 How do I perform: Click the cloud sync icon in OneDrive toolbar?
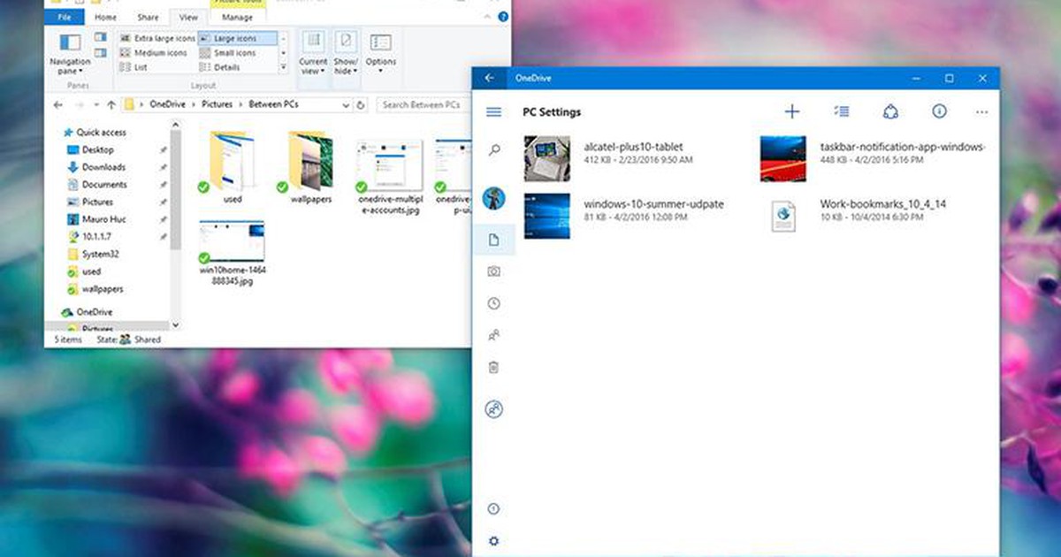click(x=890, y=111)
